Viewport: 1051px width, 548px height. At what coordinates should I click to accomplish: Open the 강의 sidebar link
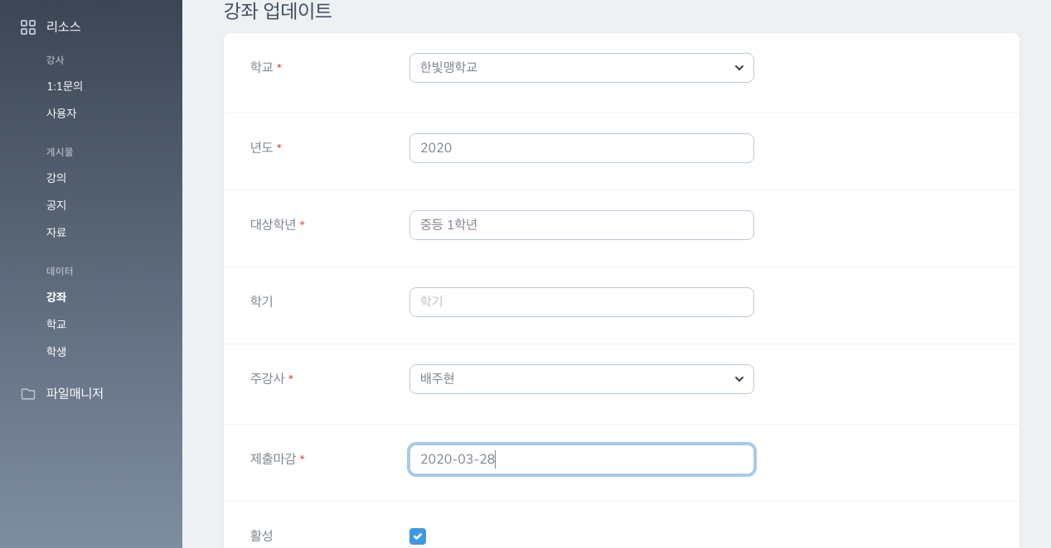click(x=56, y=178)
